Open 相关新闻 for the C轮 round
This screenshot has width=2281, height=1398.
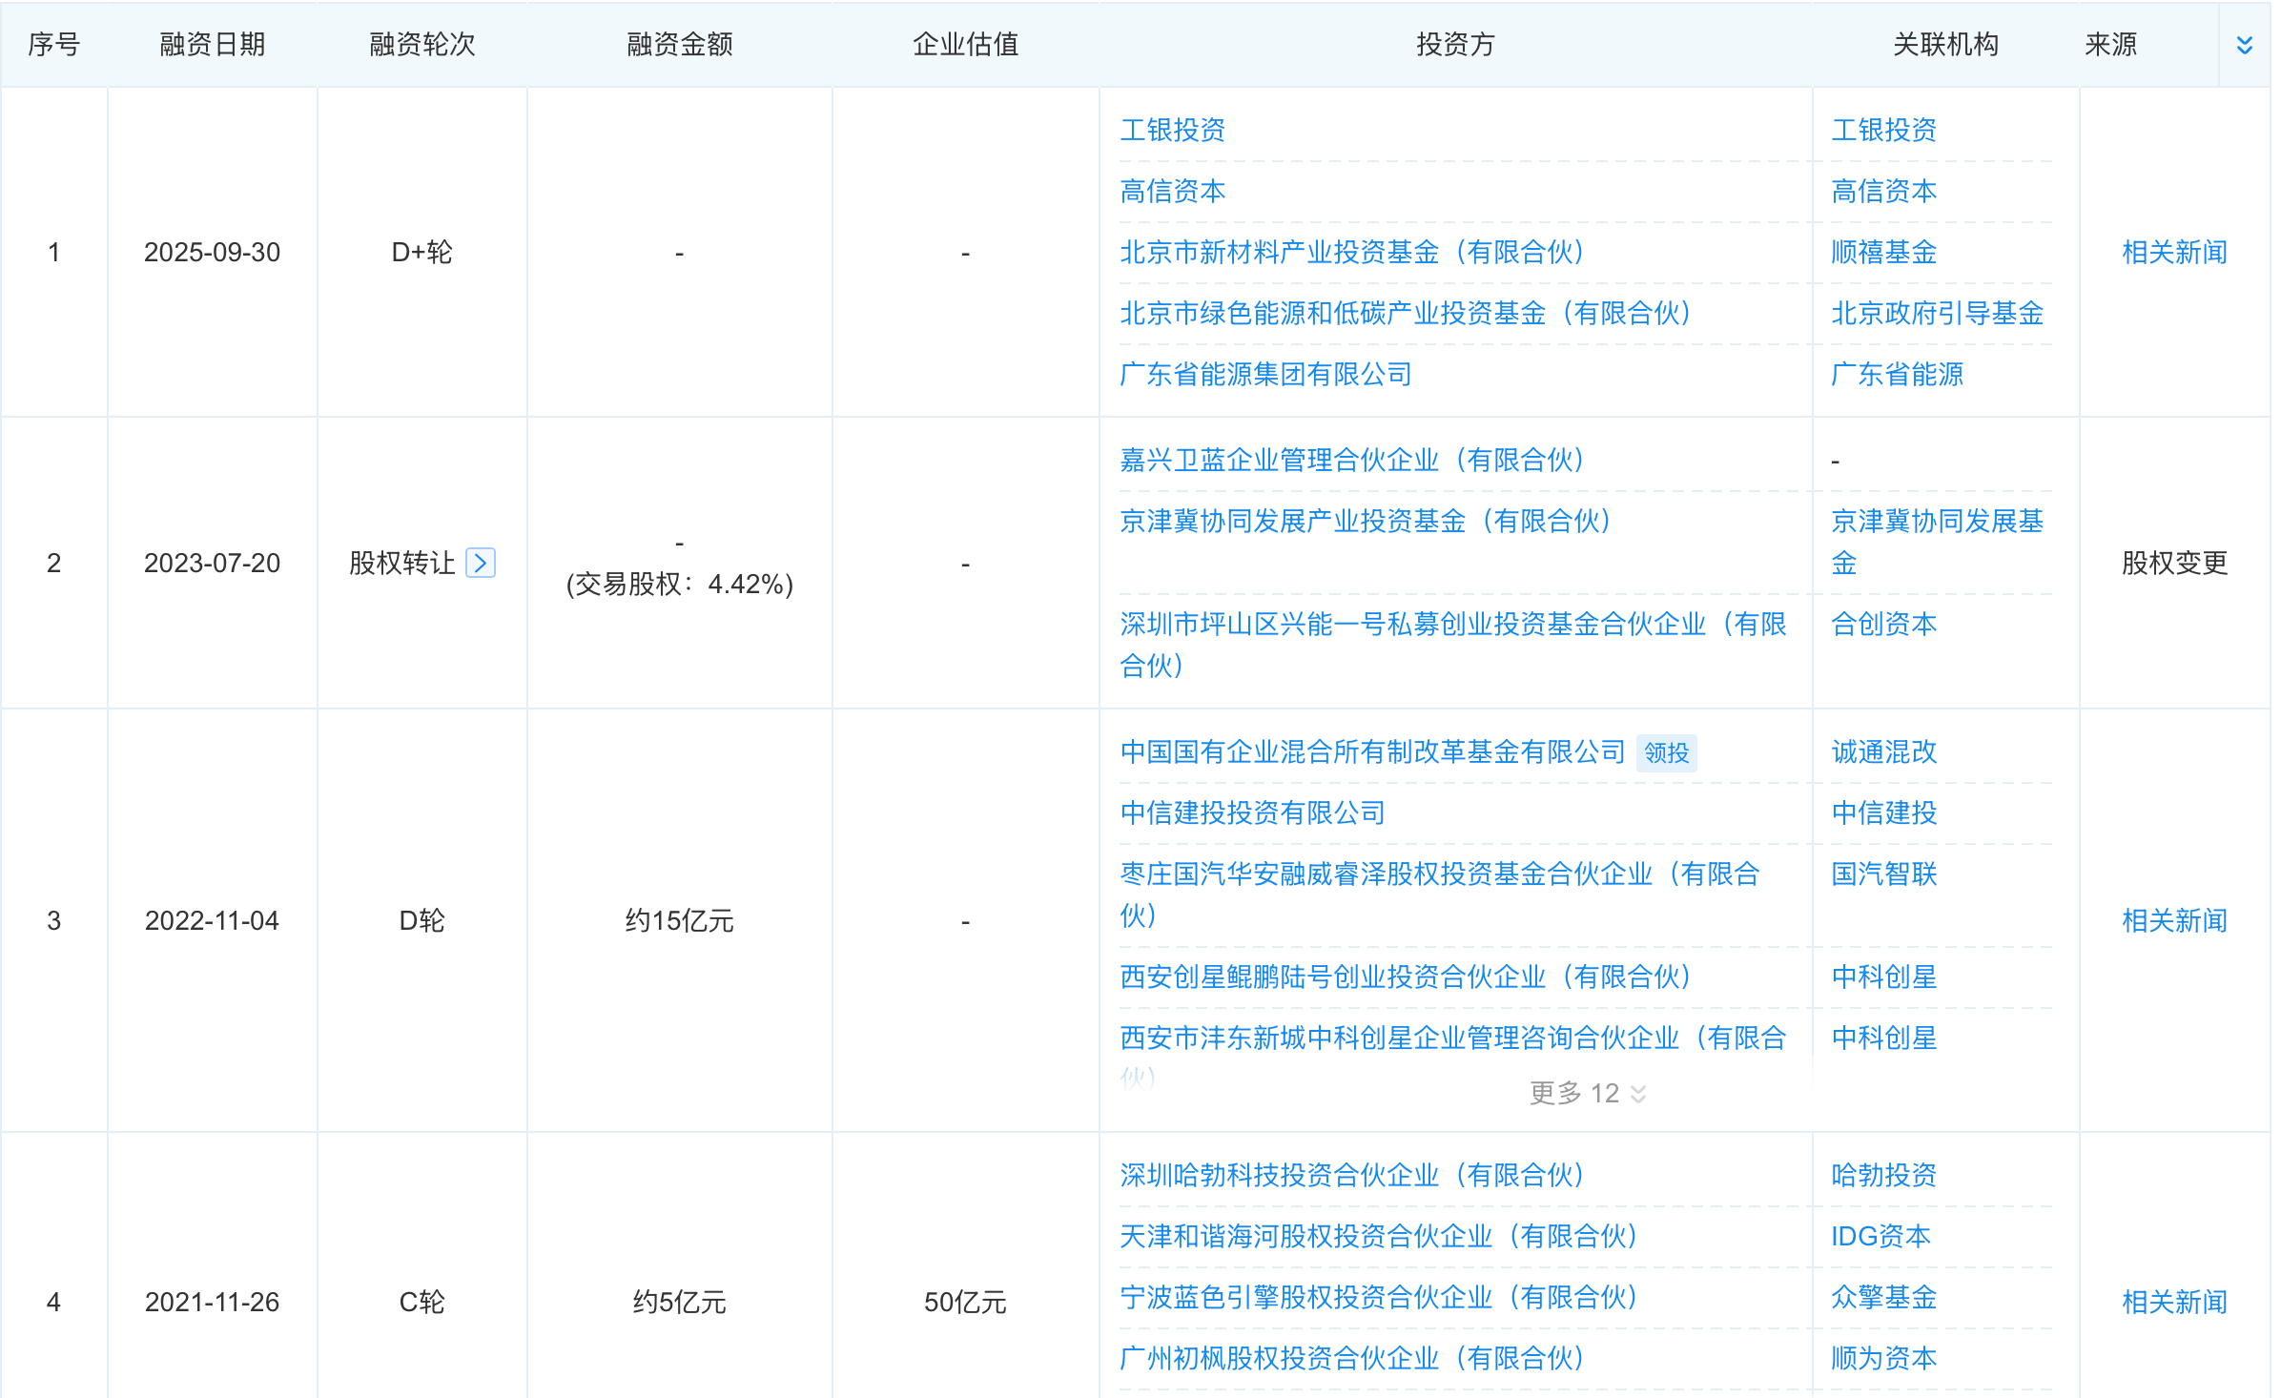pos(2173,1301)
